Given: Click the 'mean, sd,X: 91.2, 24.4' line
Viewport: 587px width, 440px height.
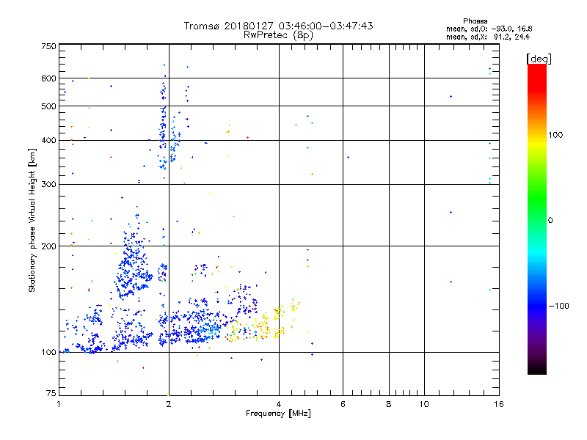Looking at the screenshot, I should point(488,37).
